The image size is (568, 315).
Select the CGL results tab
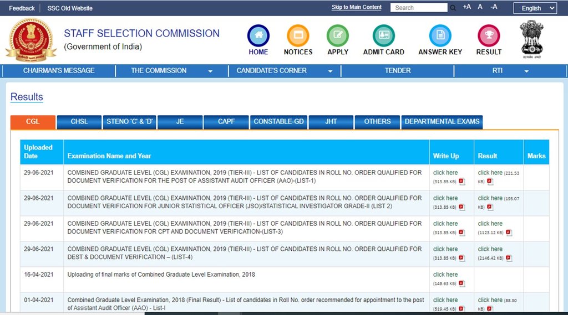(x=33, y=122)
